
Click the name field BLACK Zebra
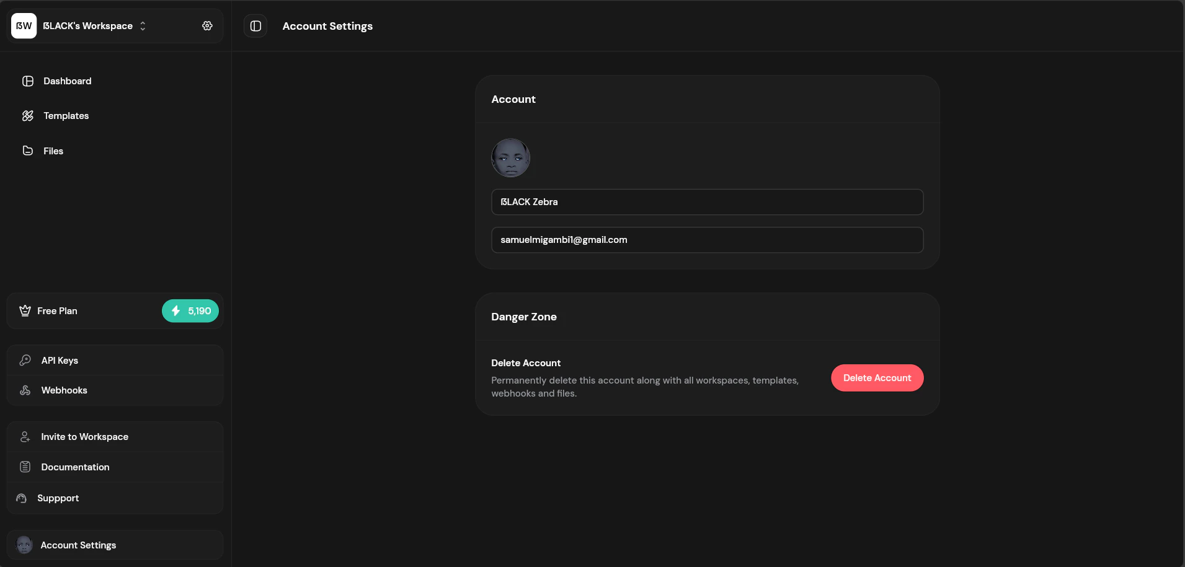click(x=708, y=202)
